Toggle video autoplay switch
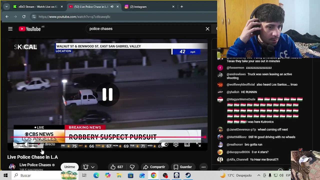Screen dimensions: 320x180 point(165,144)
